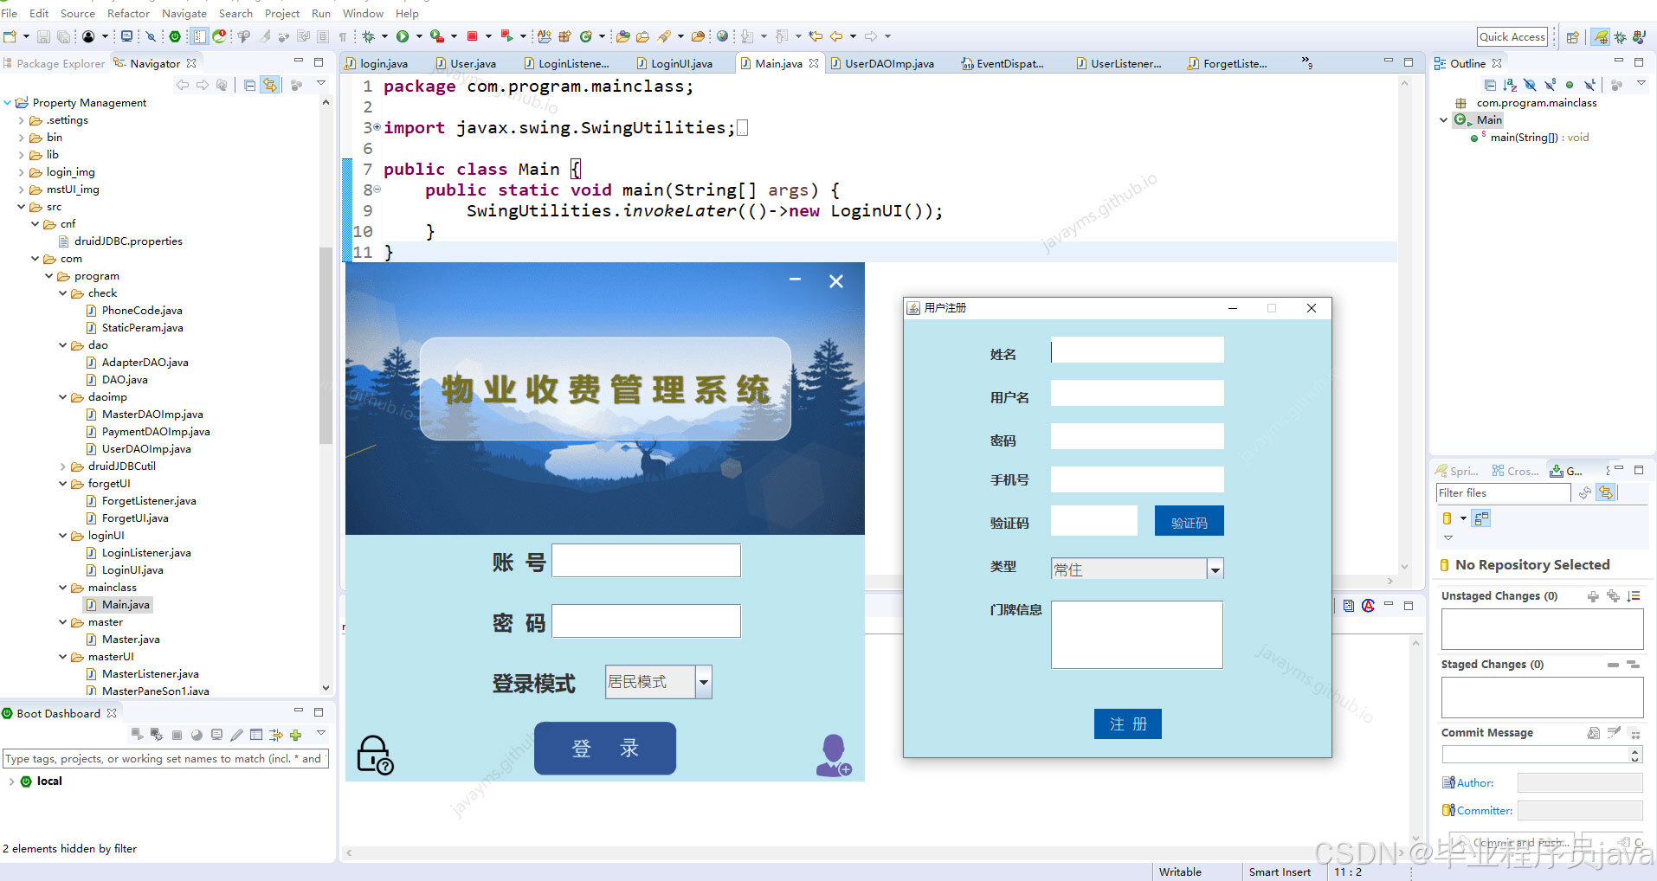Open the 类型 dropdown in registration form
1657x881 pixels.
[x=1215, y=569]
